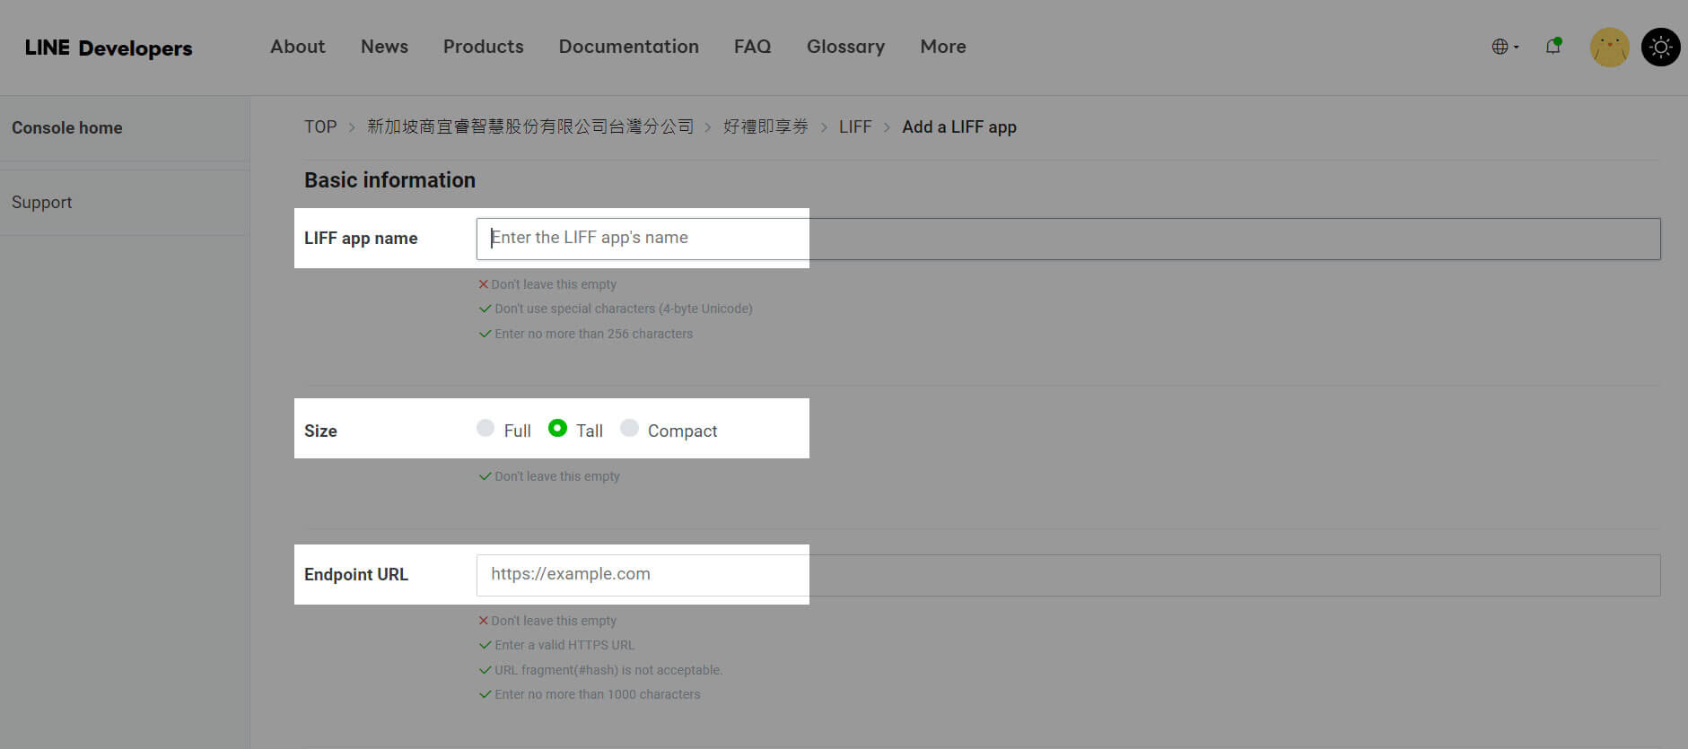This screenshot has width=1688, height=749.
Task: Click 'Enter no more than 1000 characters' text
Action: (x=597, y=694)
